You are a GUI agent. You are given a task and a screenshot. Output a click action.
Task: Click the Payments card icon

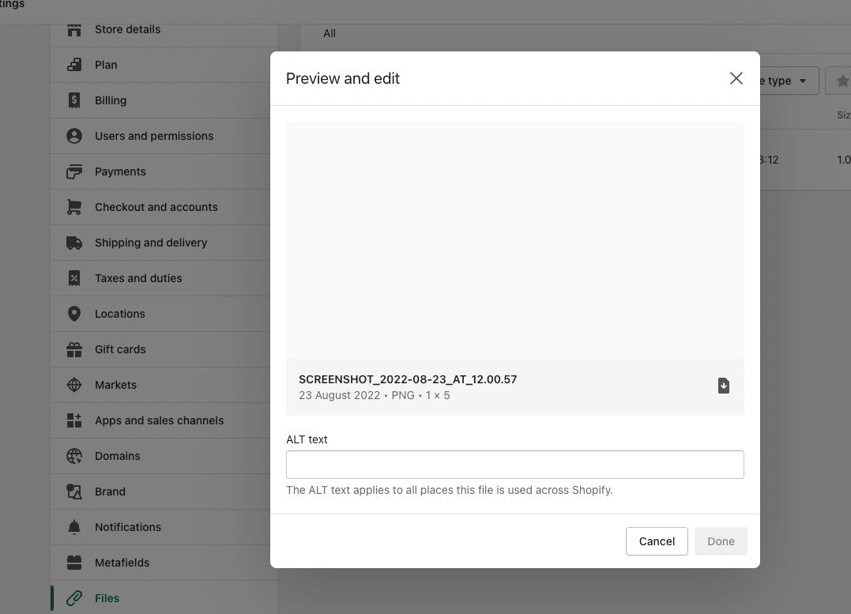coord(73,171)
